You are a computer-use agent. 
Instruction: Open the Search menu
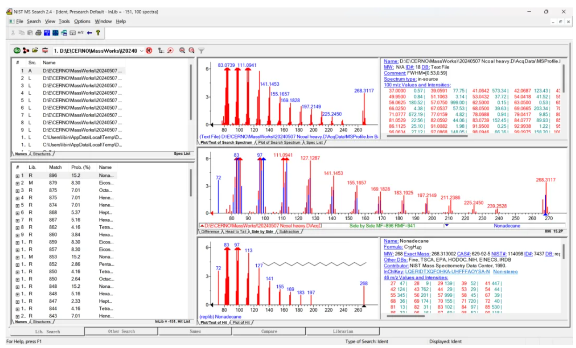34,21
